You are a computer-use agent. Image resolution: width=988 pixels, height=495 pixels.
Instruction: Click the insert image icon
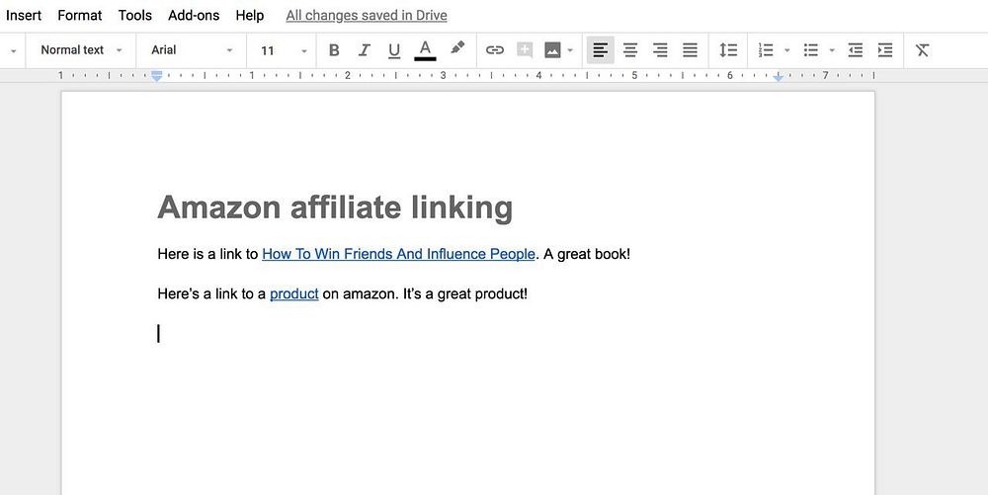(x=552, y=50)
